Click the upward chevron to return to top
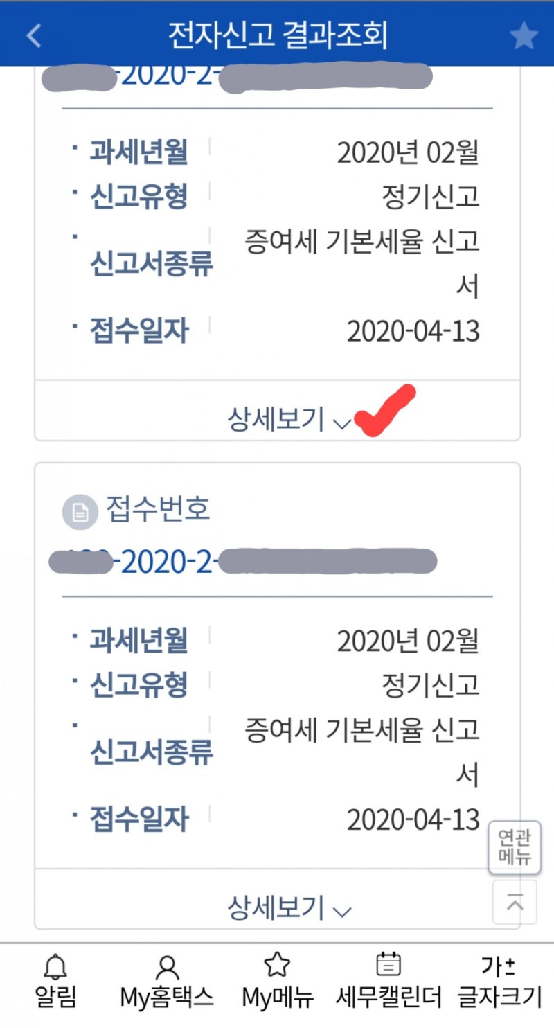The image size is (554, 1028). coord(515,902)
